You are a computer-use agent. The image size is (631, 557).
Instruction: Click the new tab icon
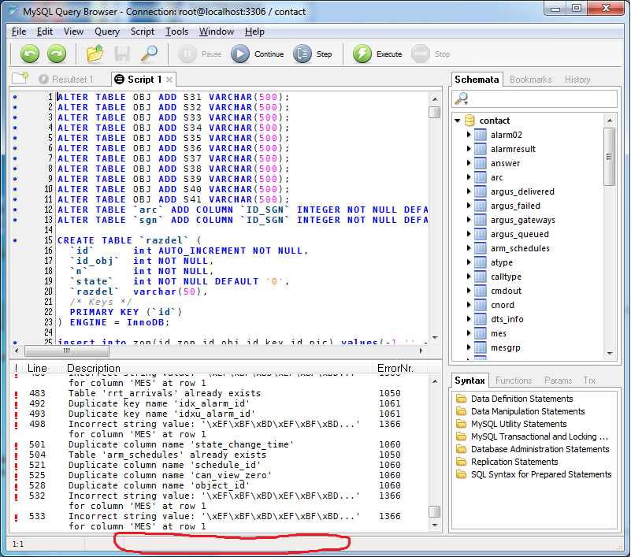coord(20,78)
